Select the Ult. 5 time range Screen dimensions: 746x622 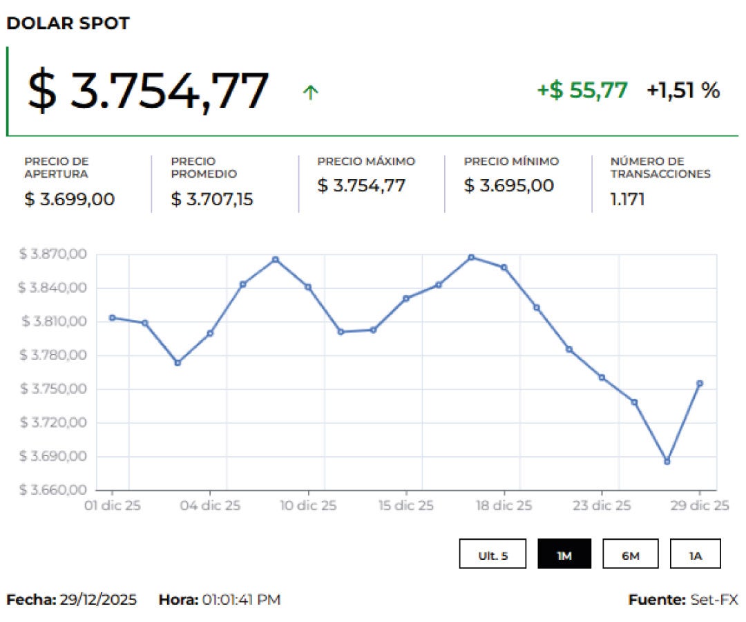pos(492,554)
